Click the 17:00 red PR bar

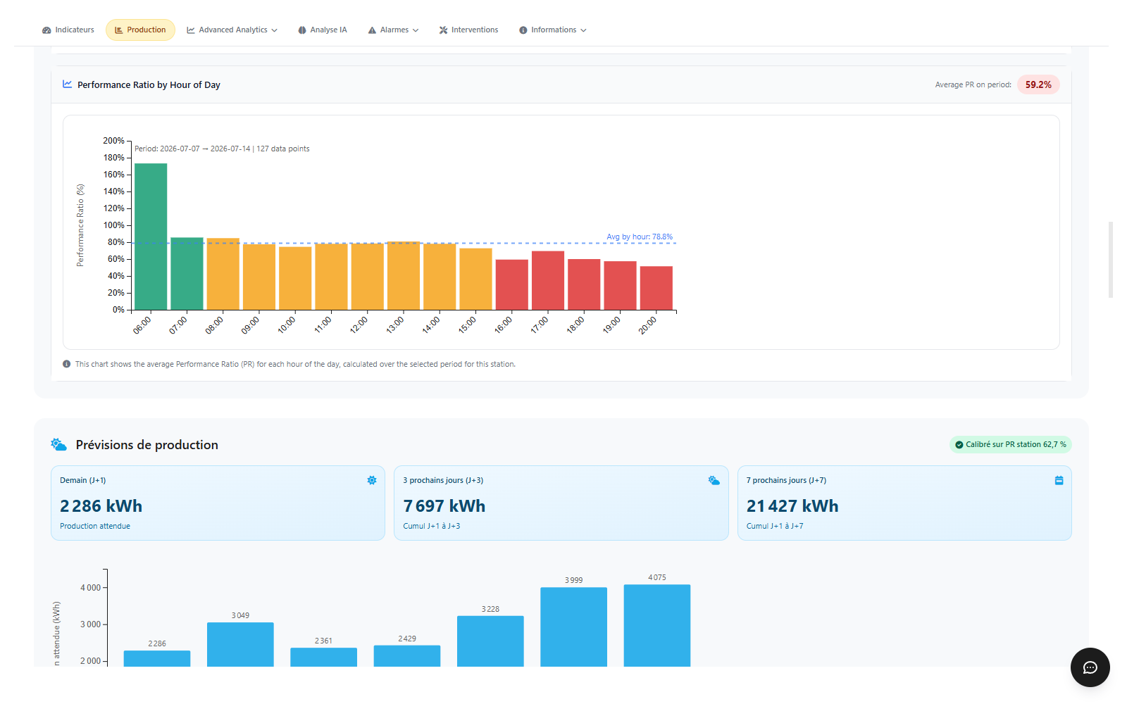(548, 280)
